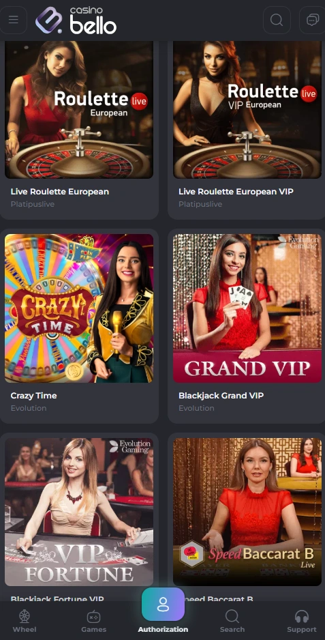Launch the Crazy Time game thumbnail
Viewport: 325px width, 640px height.
coord(79,308)
